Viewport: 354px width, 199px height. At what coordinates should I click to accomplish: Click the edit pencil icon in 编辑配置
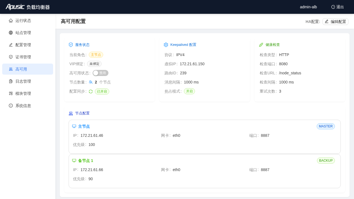click(327, 21)
